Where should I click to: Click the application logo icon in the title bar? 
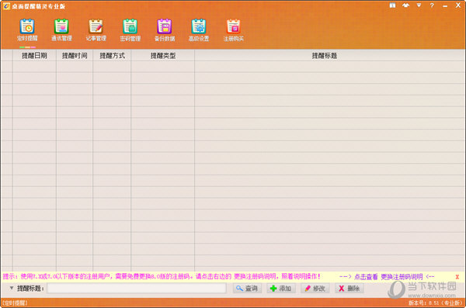[6, 6]
